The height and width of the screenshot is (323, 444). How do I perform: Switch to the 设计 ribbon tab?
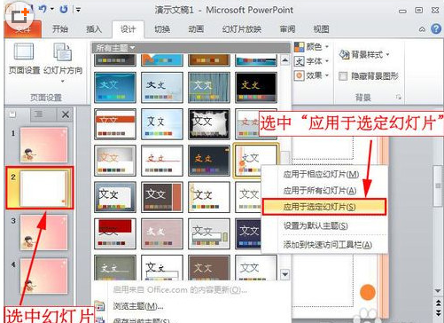tap(128, 29)
